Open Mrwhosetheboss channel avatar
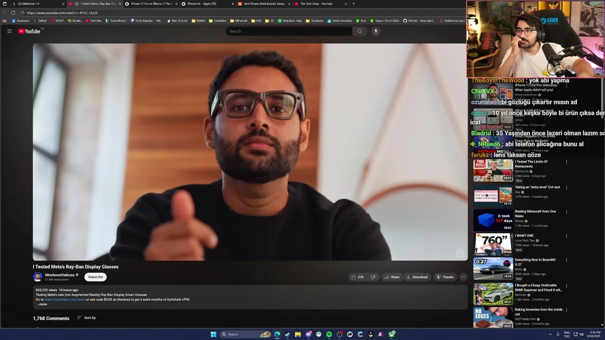605x340 pixels. tap(37, 277)
